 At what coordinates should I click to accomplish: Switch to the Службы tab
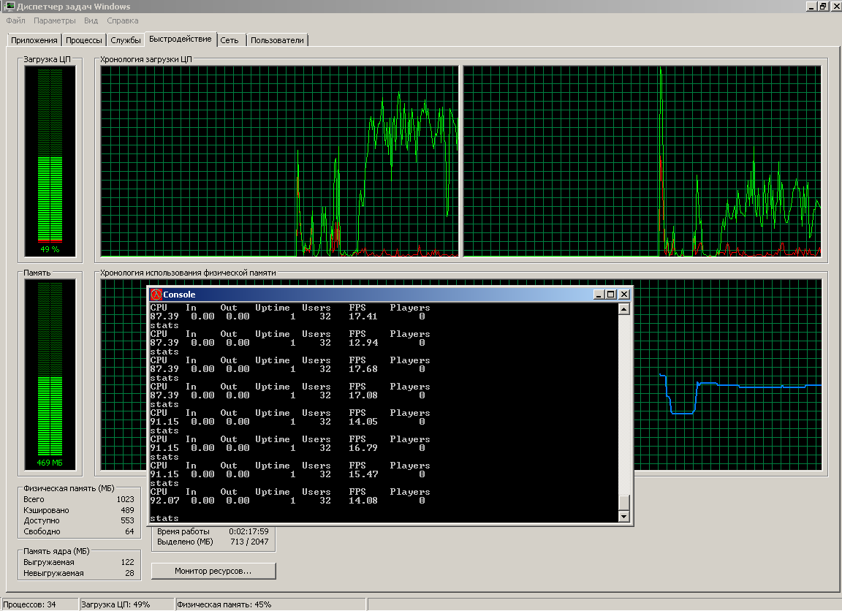pos(126,40)
